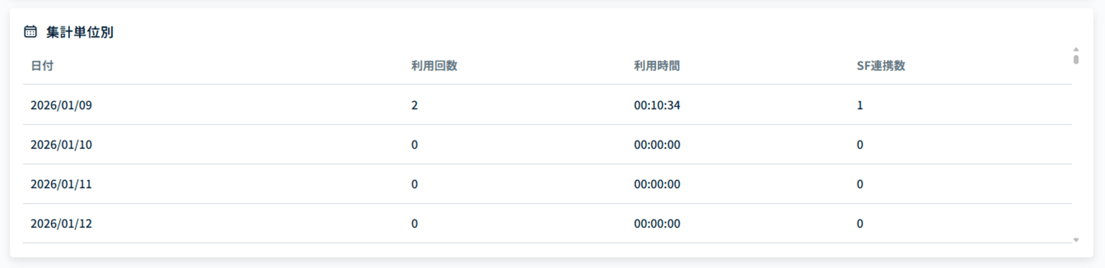Select the 2026/01/09 date row
1105x268 pixels.
[61, 105]
